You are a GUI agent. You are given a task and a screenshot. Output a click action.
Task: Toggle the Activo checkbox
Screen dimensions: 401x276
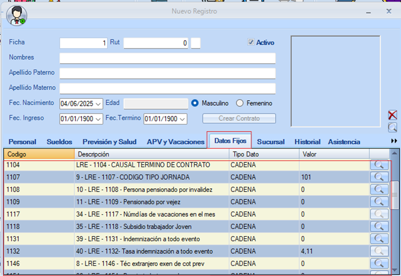pyautogui.click(x=252, y=43)
